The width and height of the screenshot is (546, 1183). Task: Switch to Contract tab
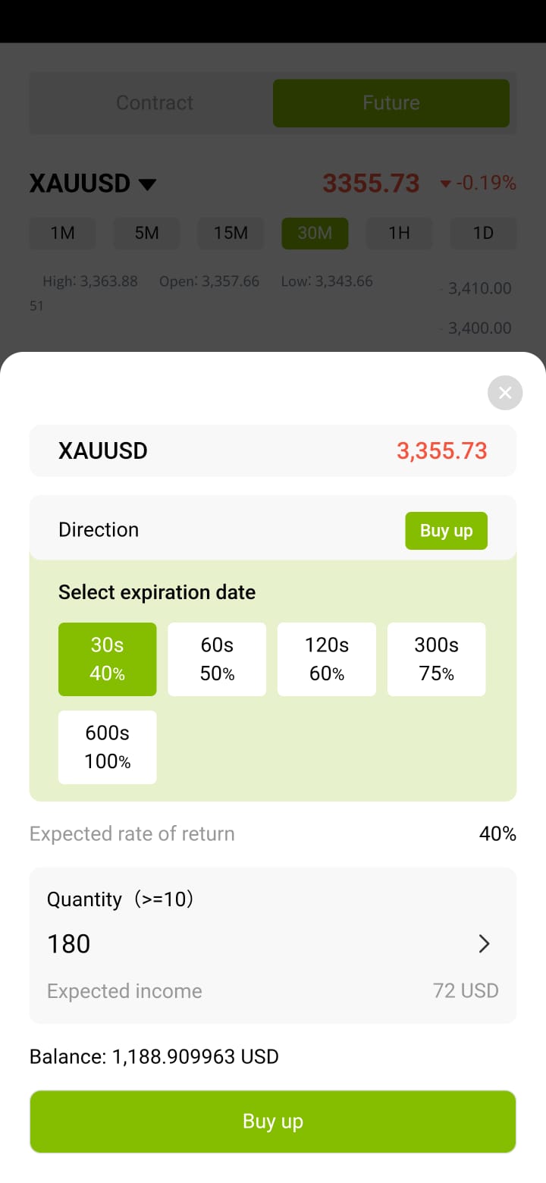coord(155,103)
